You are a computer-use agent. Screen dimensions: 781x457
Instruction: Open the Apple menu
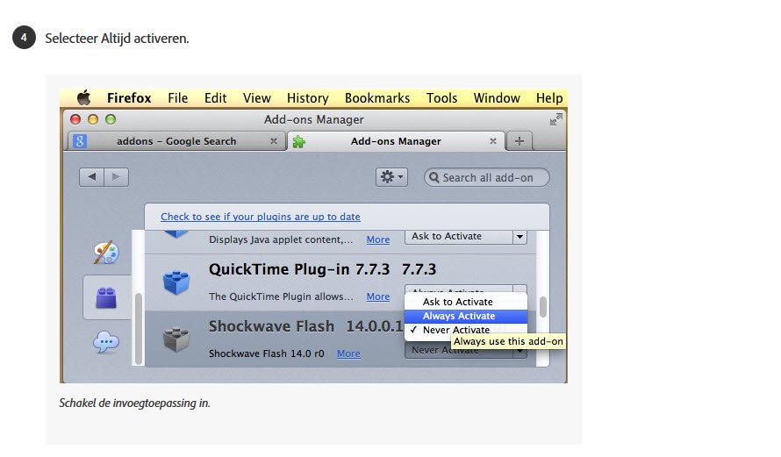pyautogui.click(x=83, y=97)
